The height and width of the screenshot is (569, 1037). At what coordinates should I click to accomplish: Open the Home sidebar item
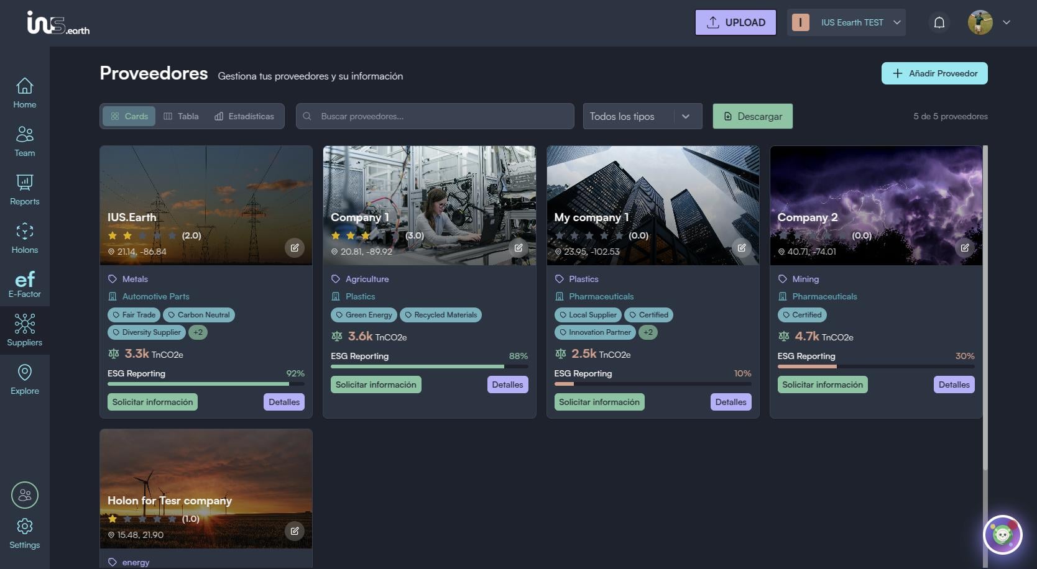(25, 93)
